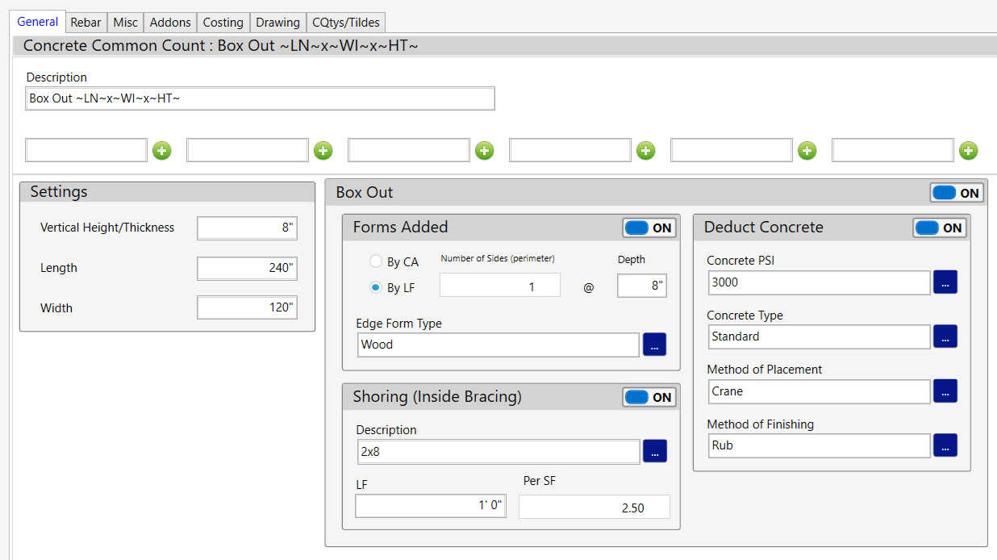Click the Edge Form Type Wood field
The image size is (997, 560).
tap(498, 345)
